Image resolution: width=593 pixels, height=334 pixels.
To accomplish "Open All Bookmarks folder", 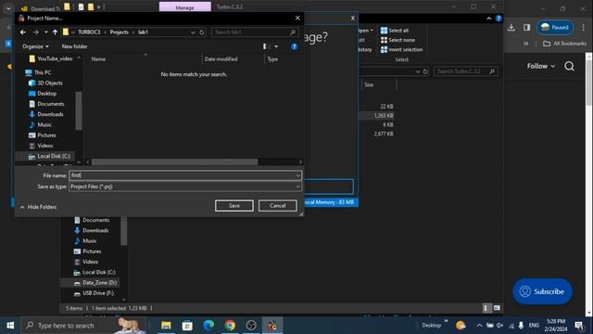I will 564,44.
